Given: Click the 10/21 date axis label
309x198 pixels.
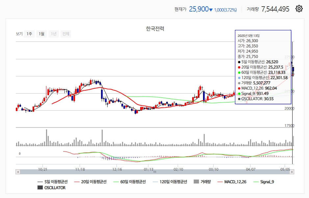Looking at the screenshot, I should [42, 169].
